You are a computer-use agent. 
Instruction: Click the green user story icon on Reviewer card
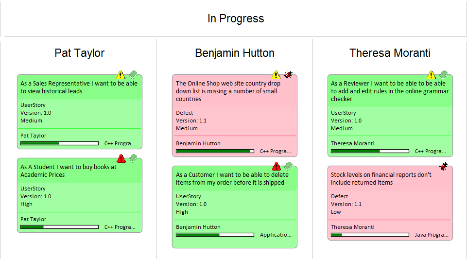pos(443,75)
